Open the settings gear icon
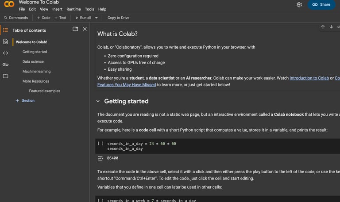 [299, 4]
